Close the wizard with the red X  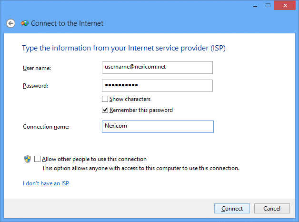[x=285, y=5]
